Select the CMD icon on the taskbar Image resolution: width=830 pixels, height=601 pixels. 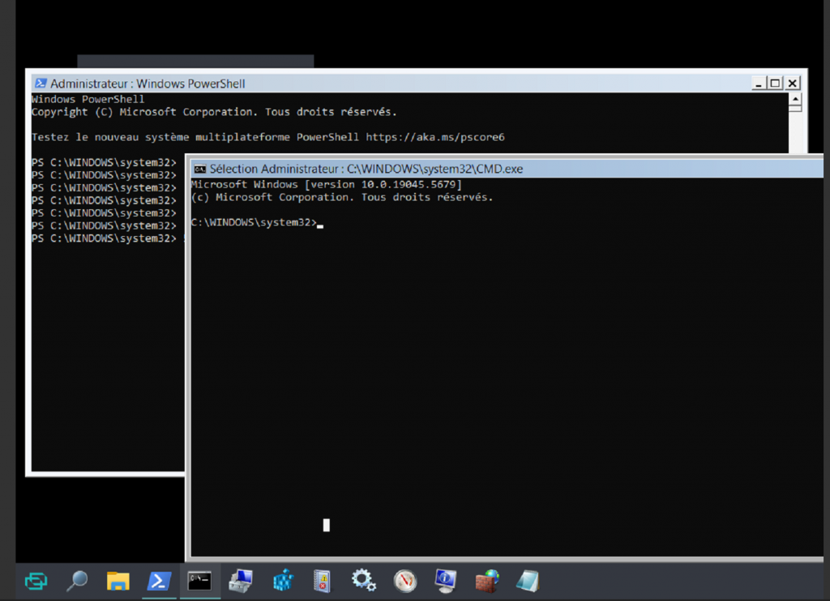coord(199,581)
